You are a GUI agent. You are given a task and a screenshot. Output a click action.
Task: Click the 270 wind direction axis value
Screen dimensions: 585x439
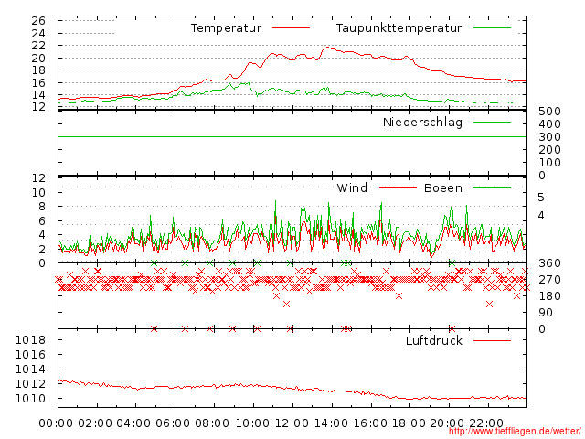point(549,280)
